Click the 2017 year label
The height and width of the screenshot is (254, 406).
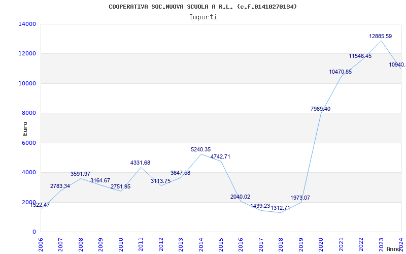(261, 244)
